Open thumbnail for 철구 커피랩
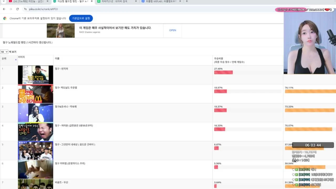The width and height of the screenshot is (336, 189). pos(35,170)
